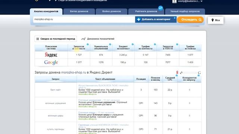Click Yandex budget value 3 245 р.

(x=123, y=55)
